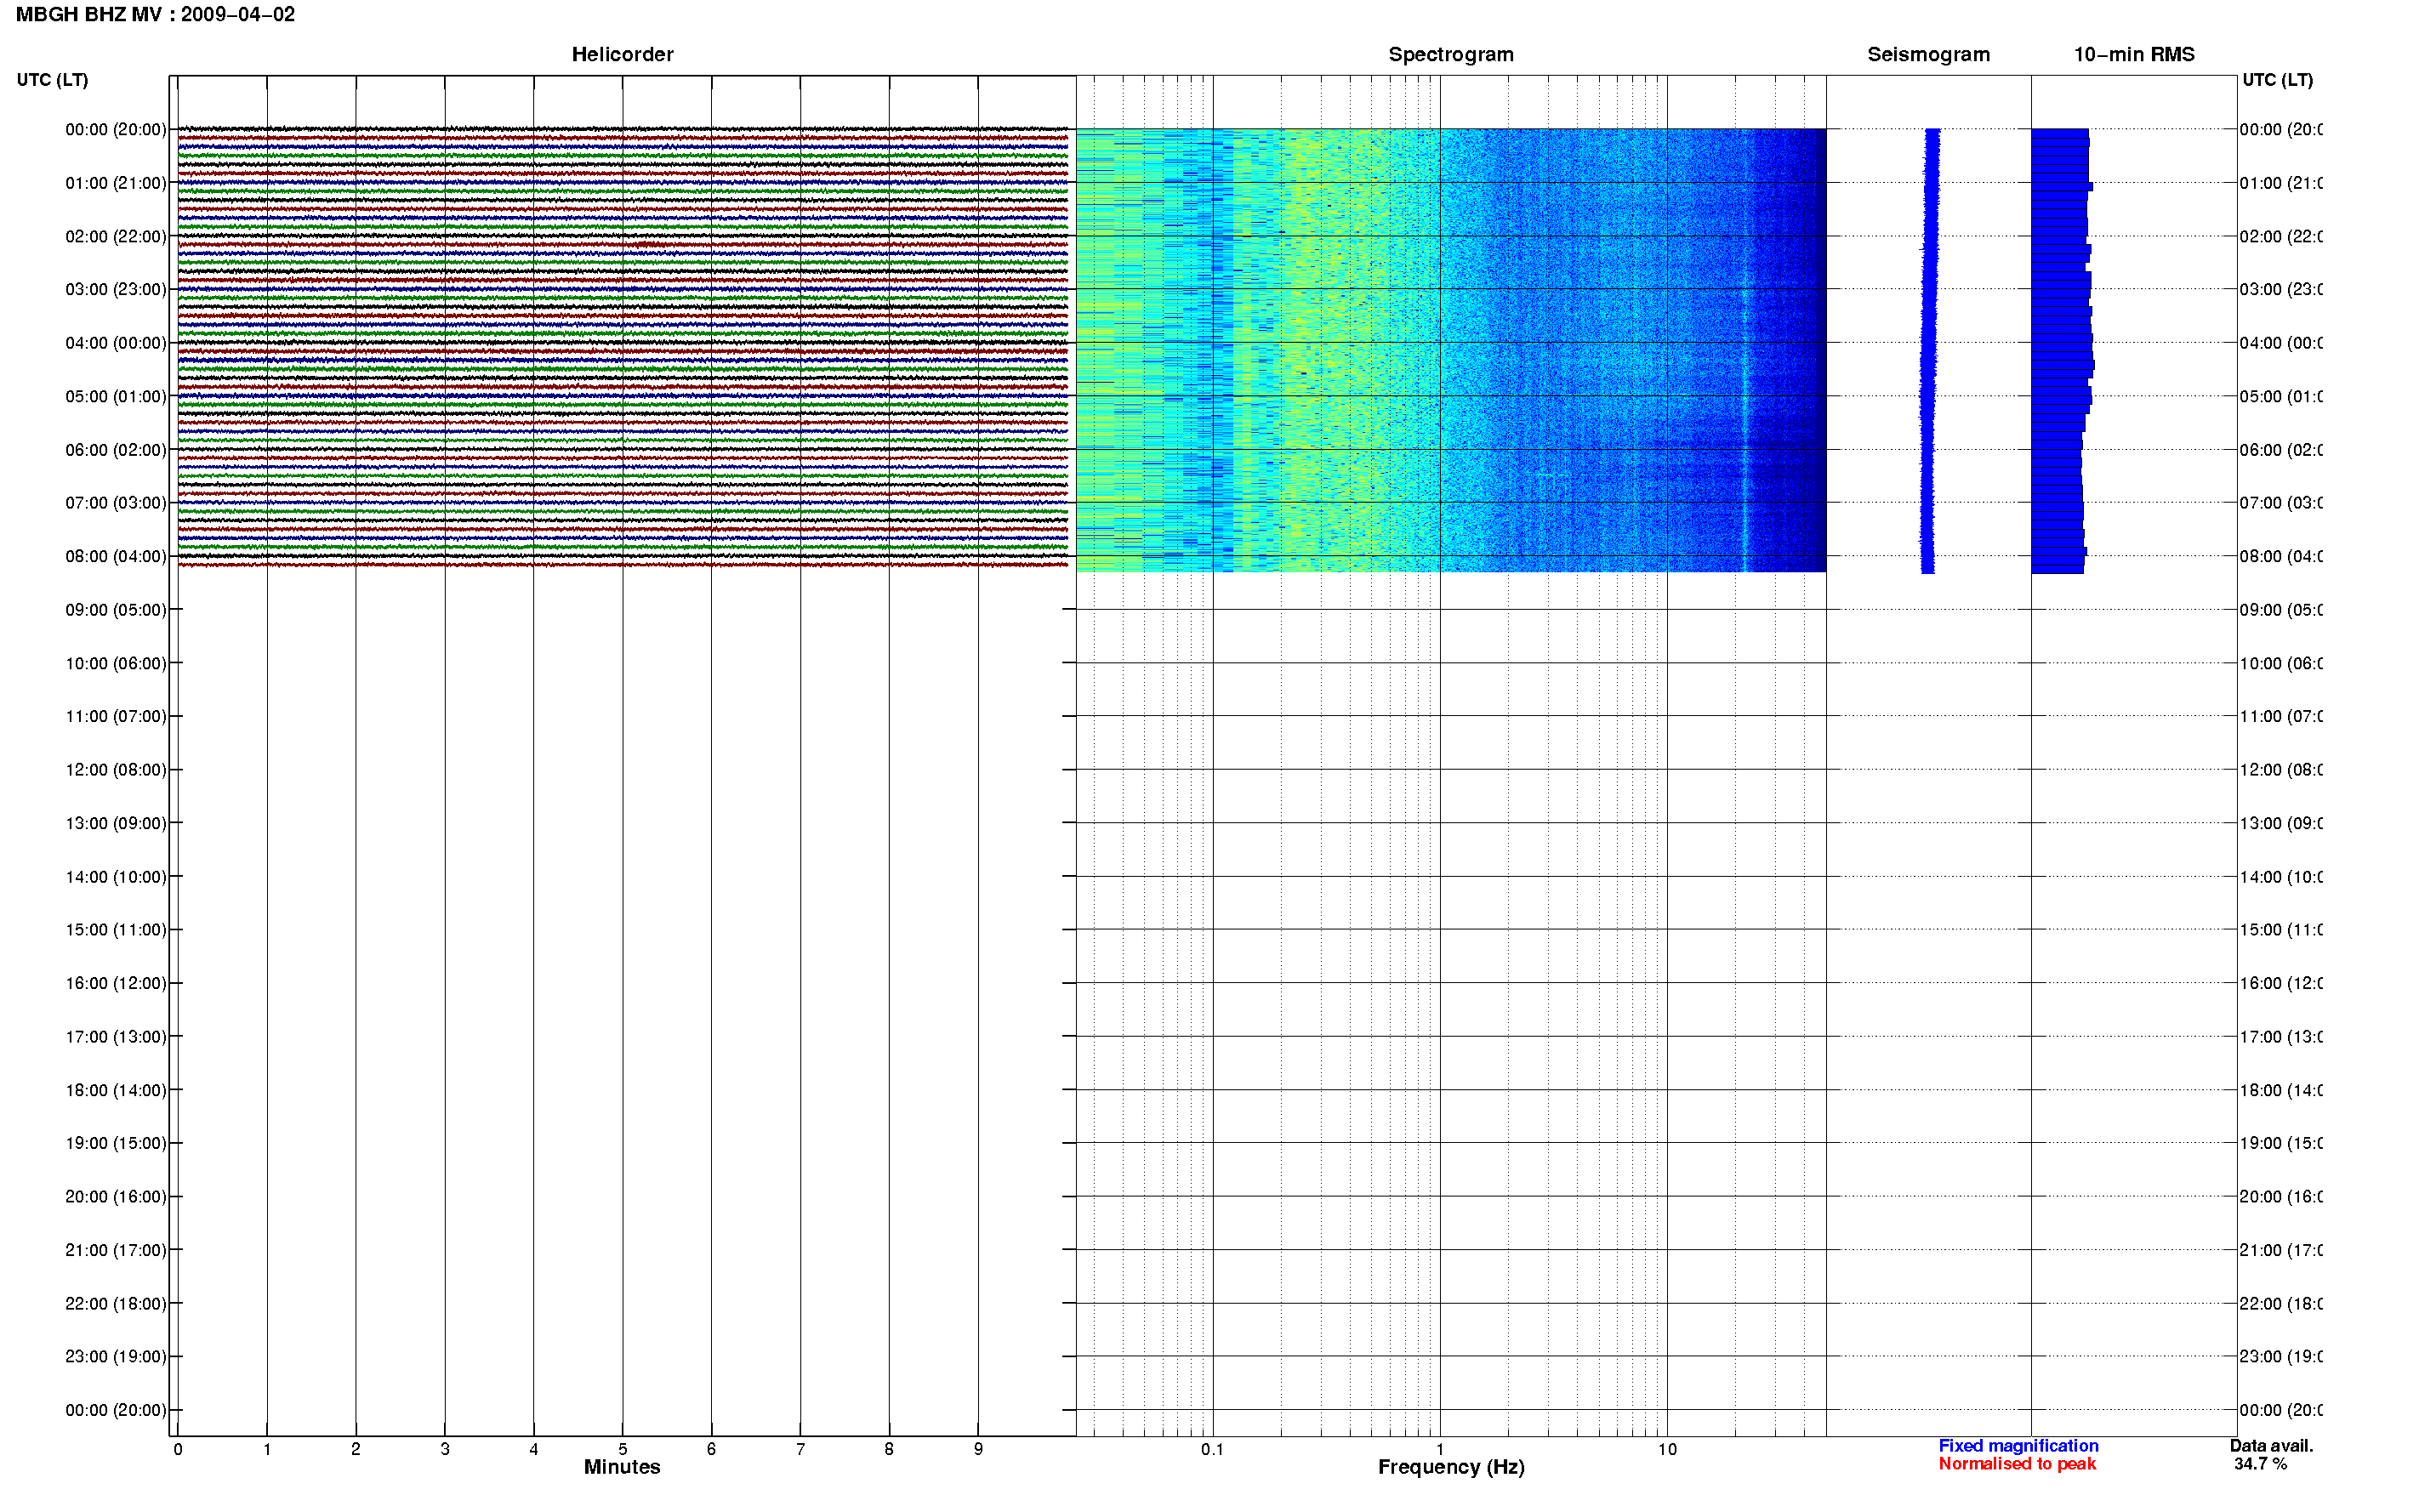
Task: Click the left '04:00 (00:00)' time label
Action: click(x=116, y=343)
